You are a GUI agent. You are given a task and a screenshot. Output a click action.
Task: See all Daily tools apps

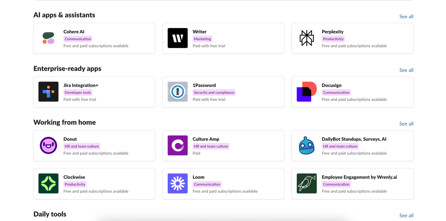pos(406,215)
